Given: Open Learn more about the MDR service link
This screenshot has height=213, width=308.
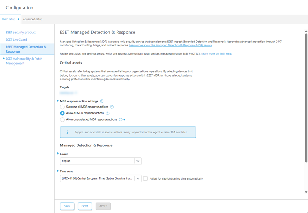Looking at the screenshot, I should point(170,46).
